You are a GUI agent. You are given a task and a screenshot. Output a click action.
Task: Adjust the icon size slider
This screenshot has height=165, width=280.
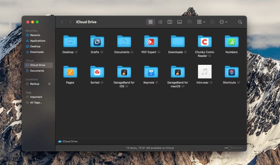pos(229,148)
